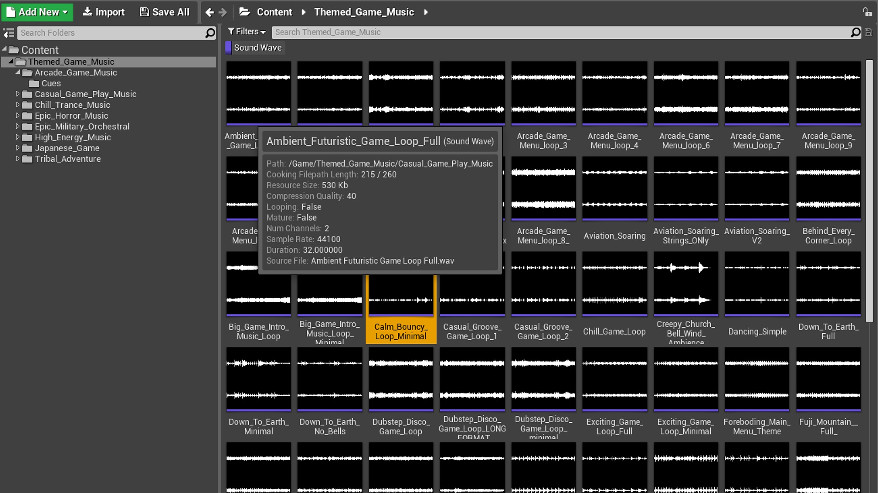
Task: Expand Chill_Trance_Music folder
Action: click(17, 105)
